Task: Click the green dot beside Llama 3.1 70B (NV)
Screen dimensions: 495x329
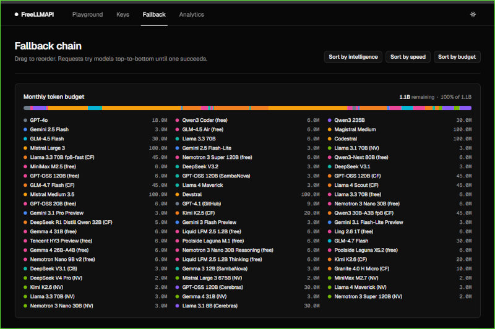Action: coord(330,148)
